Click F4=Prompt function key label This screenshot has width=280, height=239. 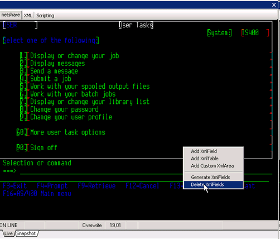52,186
